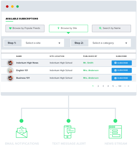Expand the Select a category dropdown
Viewport: 138px width, 146px height.
click(x=110, y=43)
